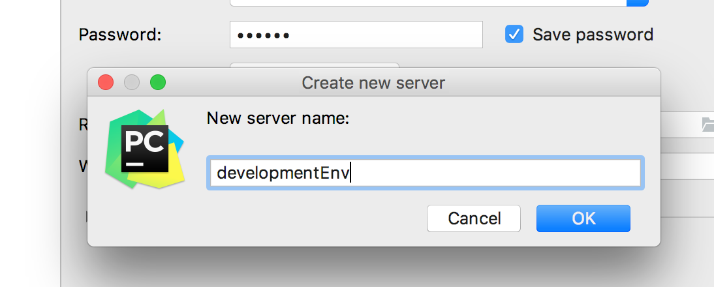Click the obscured field below the folder icon row

(687, 166)
